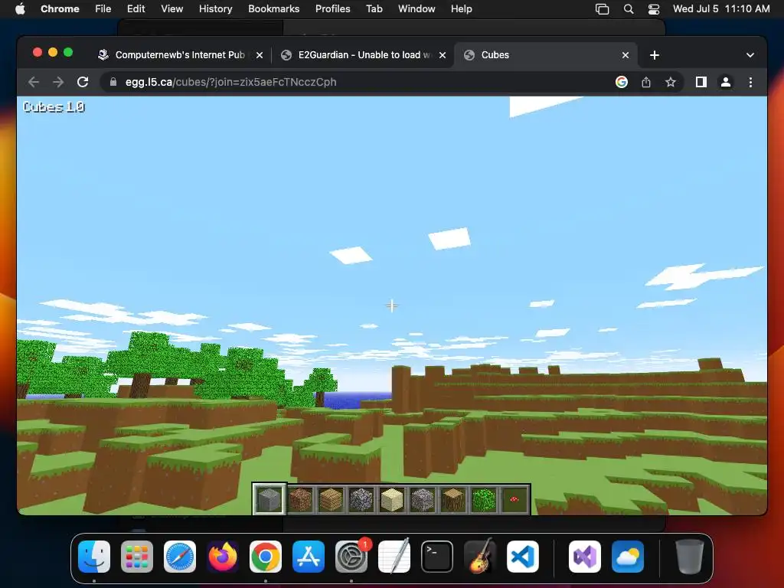The height and width of the screenshot is (588, 784).
Task: Switch to Computernewb's Internet Pub tab
Action: point(180,55)
